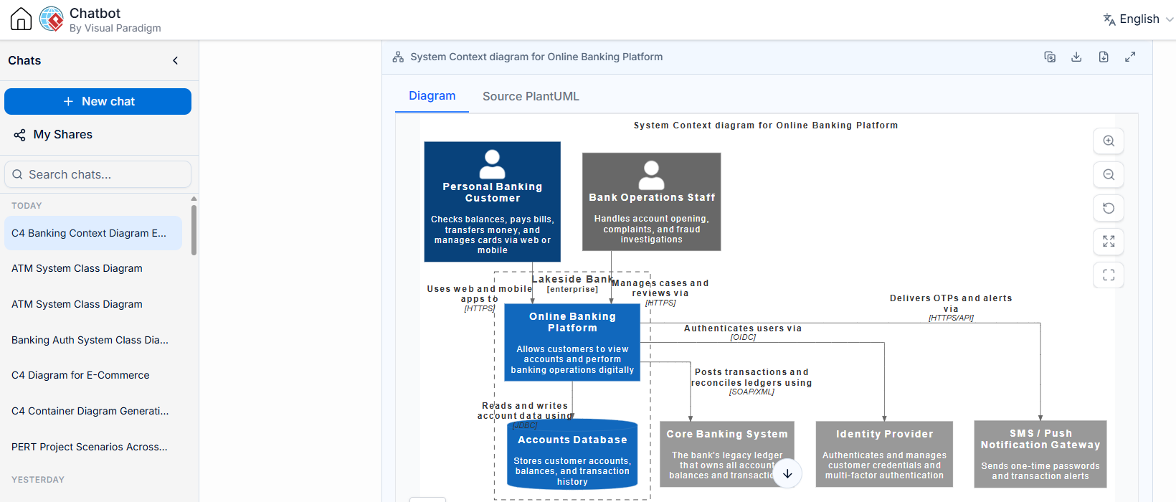Click 'Posts transactions and reconciles ledgers' label
Screen dimensions: 1176x502
point(751,377)
